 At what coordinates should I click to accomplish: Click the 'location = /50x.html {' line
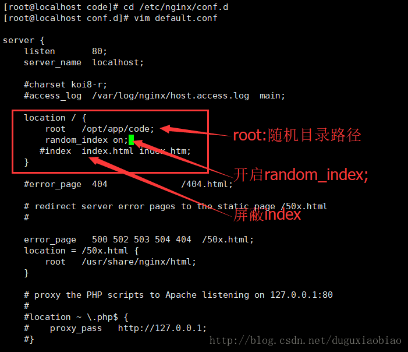point(81,251)
